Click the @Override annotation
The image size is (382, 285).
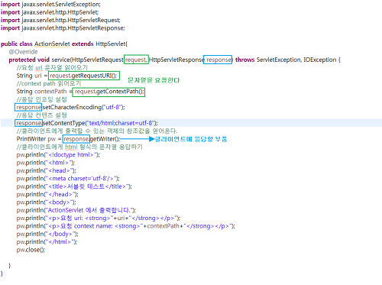[23, 52]
